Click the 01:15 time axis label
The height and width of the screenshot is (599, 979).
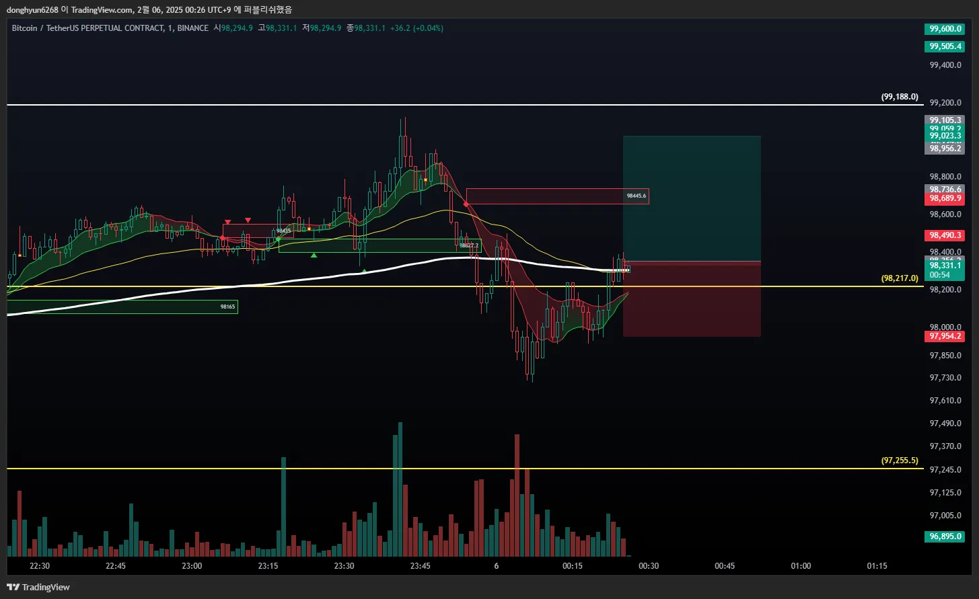(877, 566)
